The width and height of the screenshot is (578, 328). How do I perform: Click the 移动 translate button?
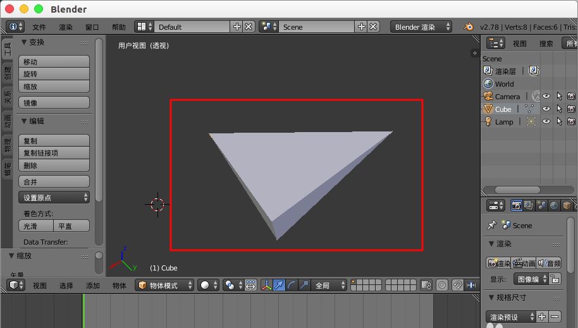point(54,61)
